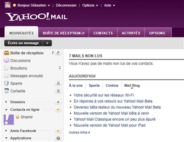Open the Spams folder label
This screenshot has width=184, height=142.
tap(16, 83)
